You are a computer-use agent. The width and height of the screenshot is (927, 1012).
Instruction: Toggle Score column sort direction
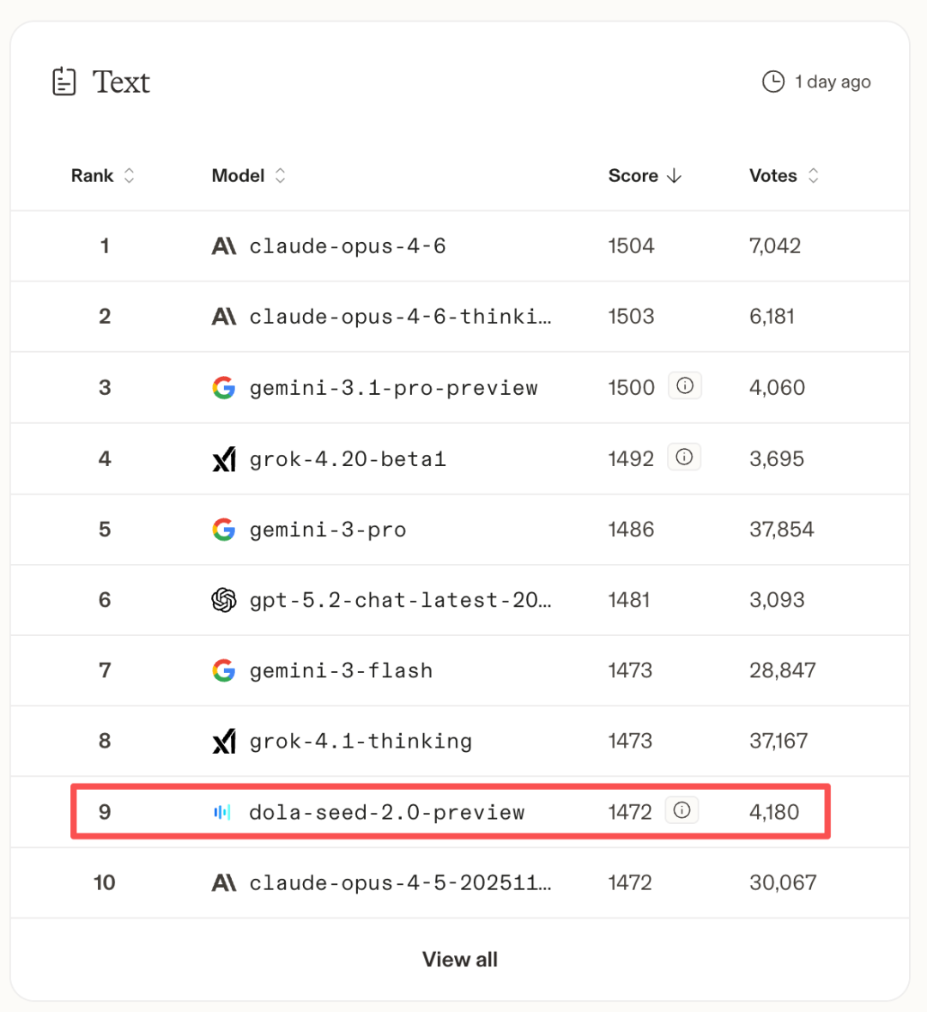click(645, 176)
